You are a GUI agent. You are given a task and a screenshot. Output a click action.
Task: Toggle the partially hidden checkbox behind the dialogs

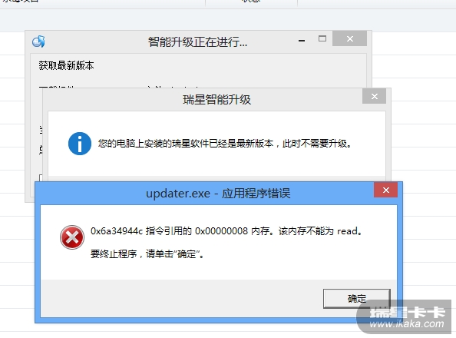click(x=41, y=178)
